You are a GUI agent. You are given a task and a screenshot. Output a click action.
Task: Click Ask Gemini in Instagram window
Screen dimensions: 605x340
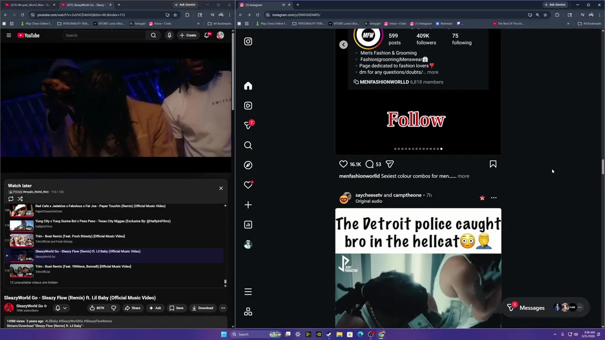point(555,5)
